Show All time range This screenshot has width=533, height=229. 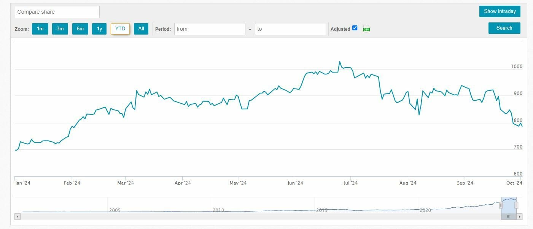tap(141, 29)
